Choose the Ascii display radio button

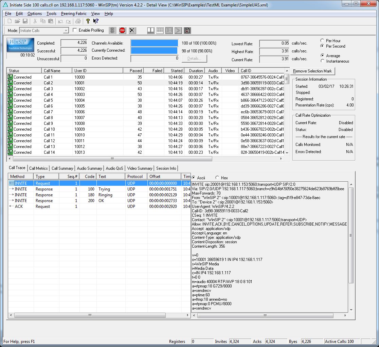coord(193,178)
